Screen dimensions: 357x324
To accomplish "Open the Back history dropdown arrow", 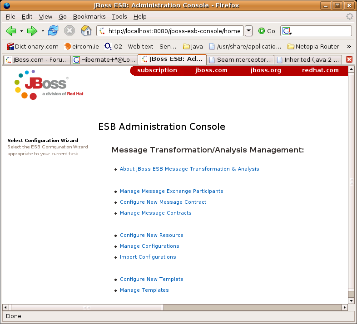I will (21, 31).
